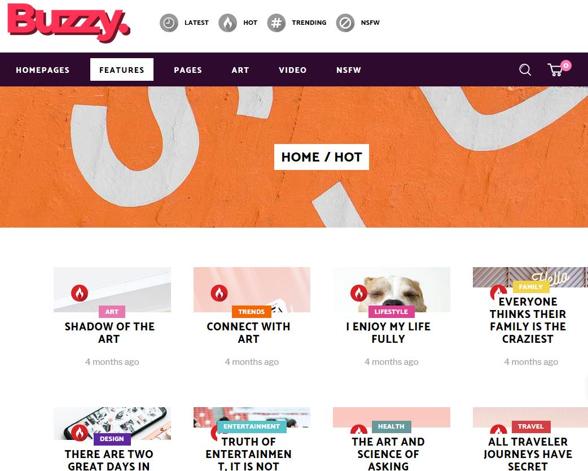588x471 pixels.
Task: Click hot flame badge on Shadow of the Art
Action: coord(80,293)
